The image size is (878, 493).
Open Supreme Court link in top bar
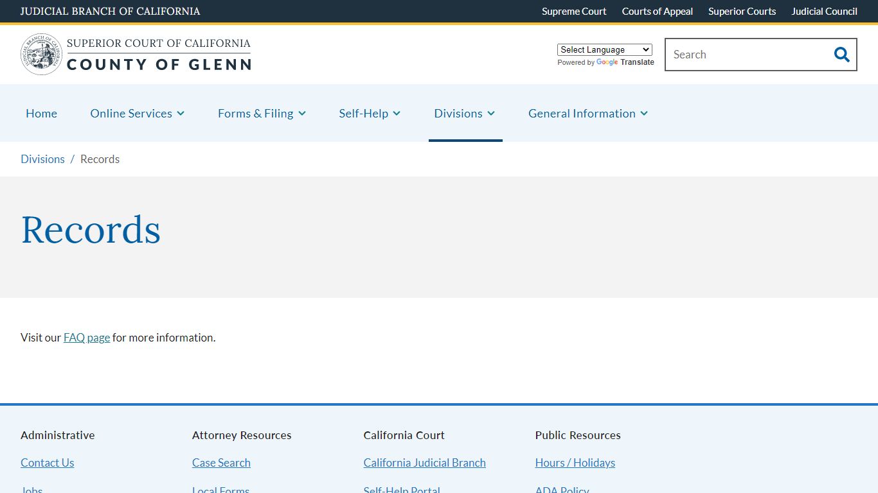click(x=574, y=12)
